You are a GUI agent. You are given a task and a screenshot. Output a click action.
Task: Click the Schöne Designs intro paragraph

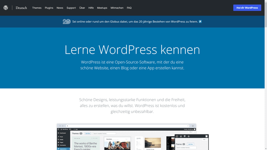point(132,106)
